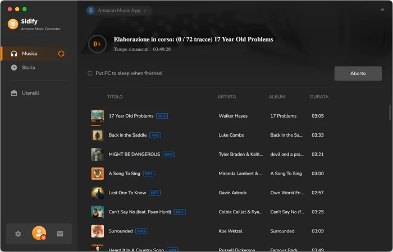Click the orange converting spinner icon
Screen dimensions: 393x252
pos(61,54)
